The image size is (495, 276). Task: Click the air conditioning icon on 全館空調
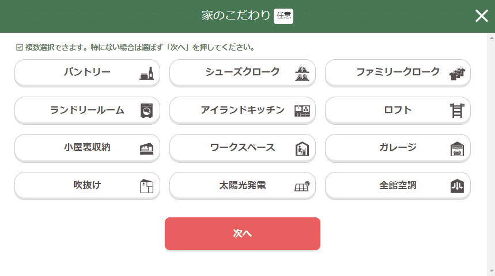point(457,186)
